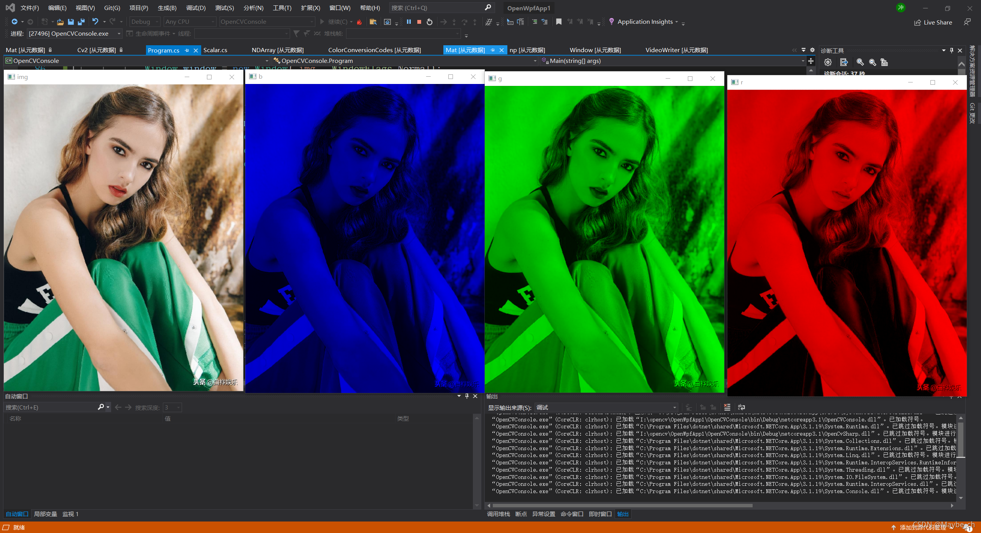Switch to the Scalar.cs tab
981x533 pixels.
click(x=215, y=50)
